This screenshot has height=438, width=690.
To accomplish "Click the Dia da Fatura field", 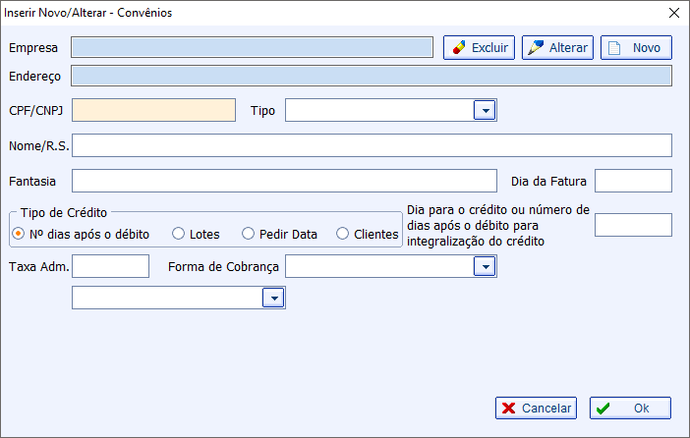I will click(633, 181).
